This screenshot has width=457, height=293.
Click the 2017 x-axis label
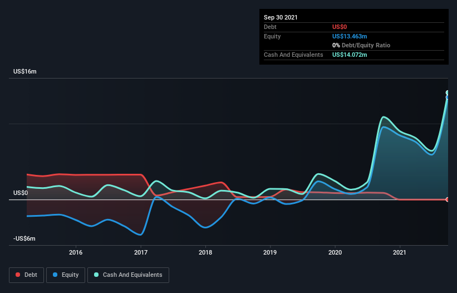point(141,252)
